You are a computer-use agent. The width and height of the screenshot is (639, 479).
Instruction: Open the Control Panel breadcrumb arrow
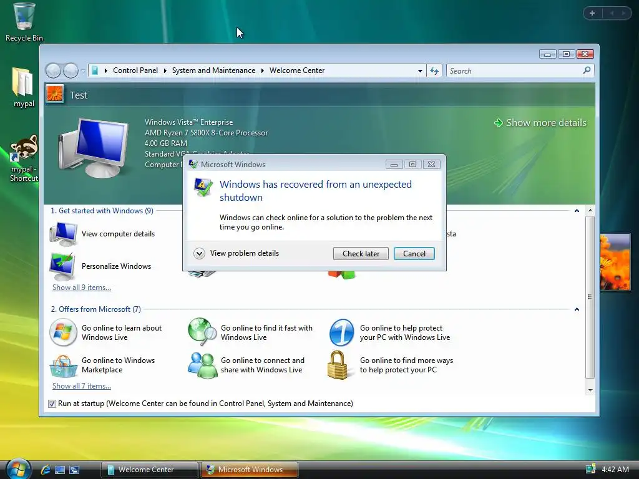(106, 70)
